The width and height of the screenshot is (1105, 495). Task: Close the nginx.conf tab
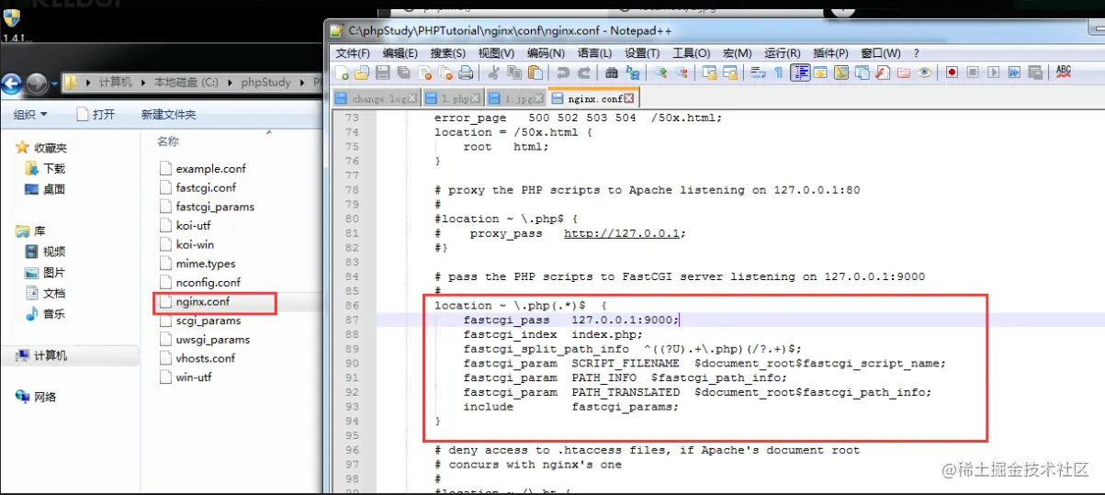pyautogui.click(x=629, y=98)
